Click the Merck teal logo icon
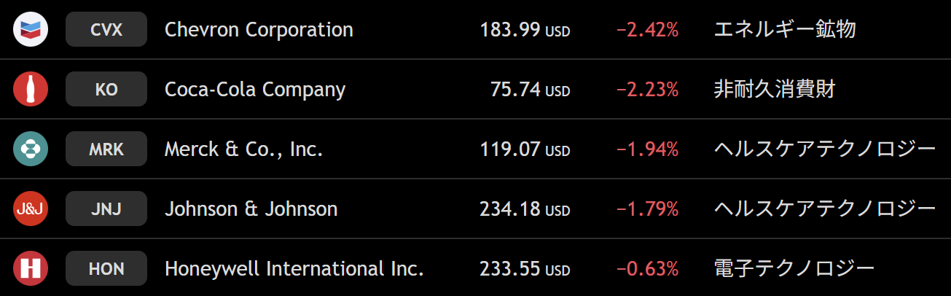Image resolution: width=951 pixels, height=296 pixels. [x=31, y=149]
